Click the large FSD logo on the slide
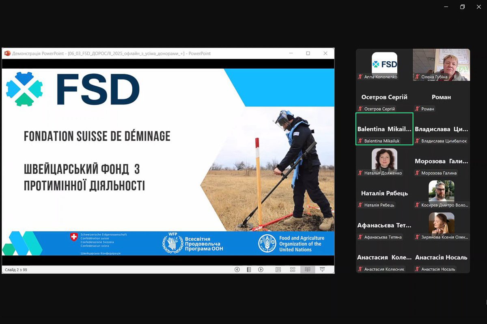 pos(73,89)
